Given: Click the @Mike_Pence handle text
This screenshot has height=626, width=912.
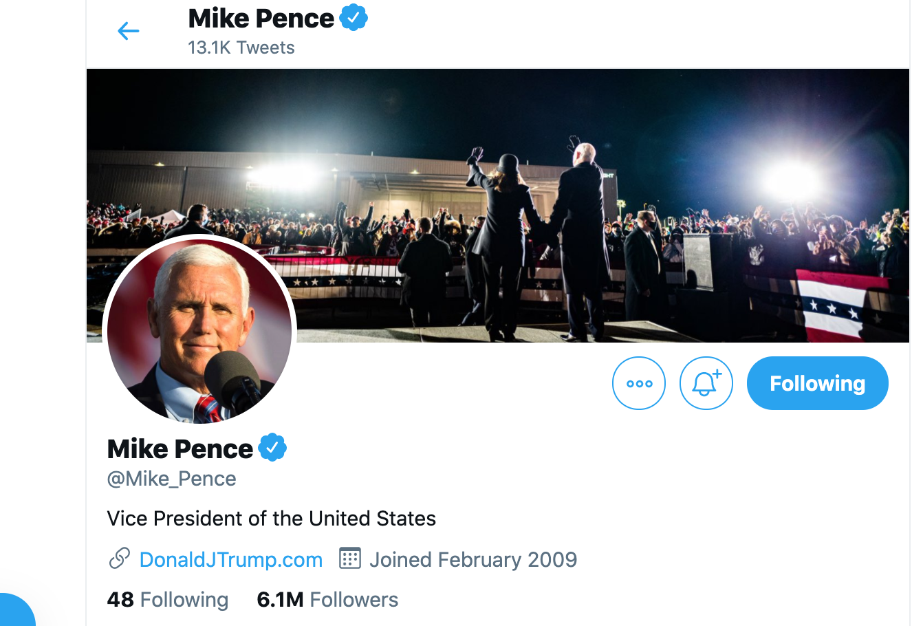Looking at the screenshot, I should tap(171, 479).
